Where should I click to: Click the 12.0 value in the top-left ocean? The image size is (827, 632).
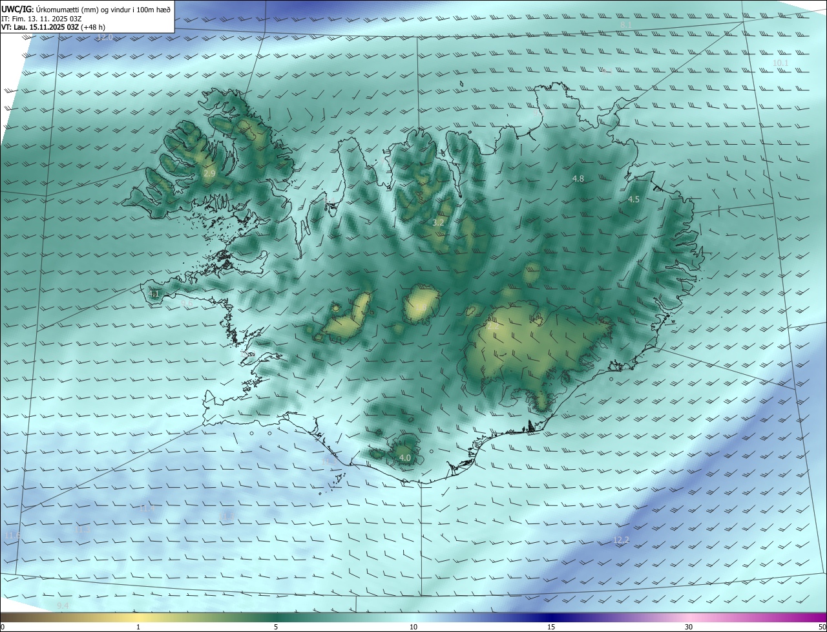click(105, 37)
